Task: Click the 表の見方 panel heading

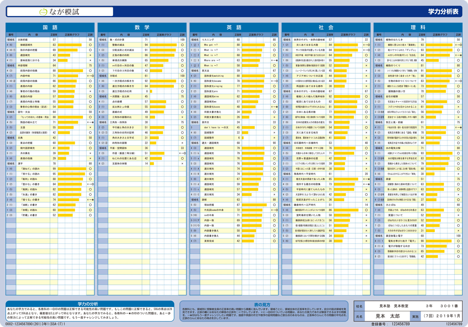Action: pos(262,305)
